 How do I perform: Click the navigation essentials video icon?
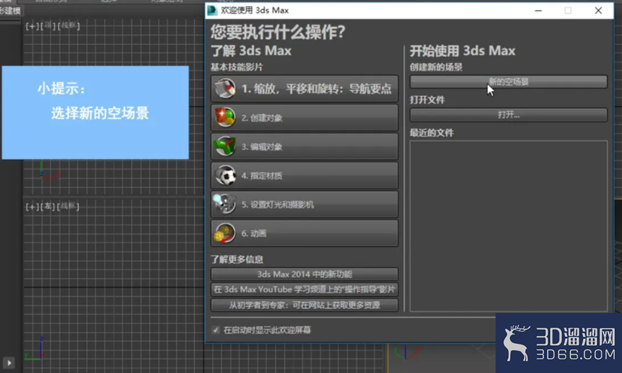point(225,89)
